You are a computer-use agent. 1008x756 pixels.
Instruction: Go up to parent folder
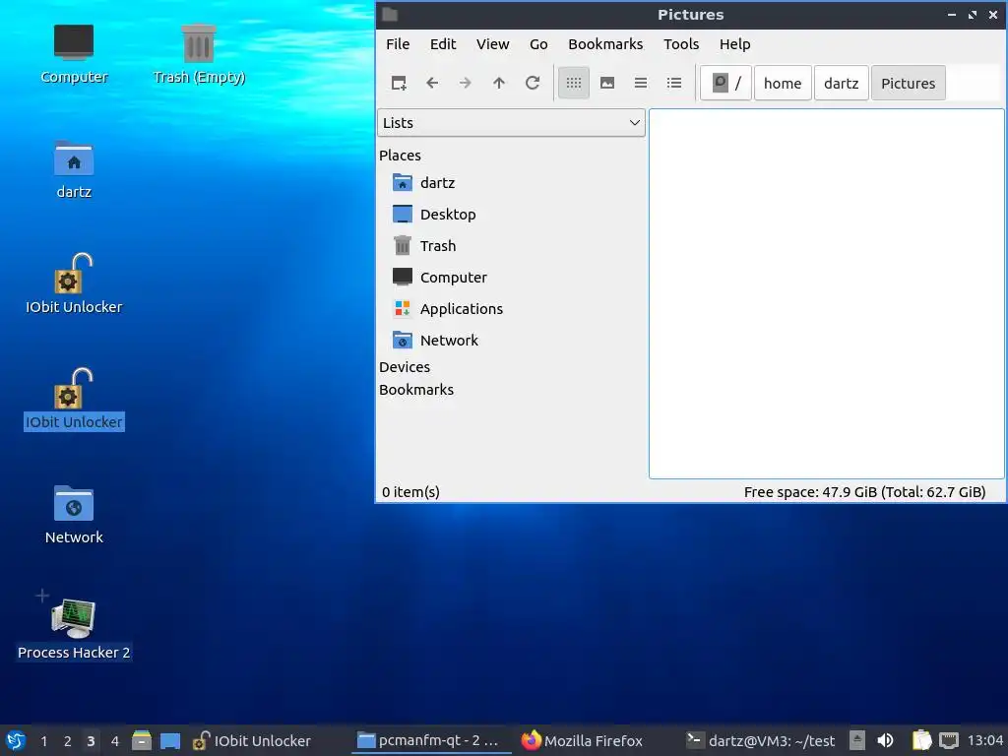(499, 83)
